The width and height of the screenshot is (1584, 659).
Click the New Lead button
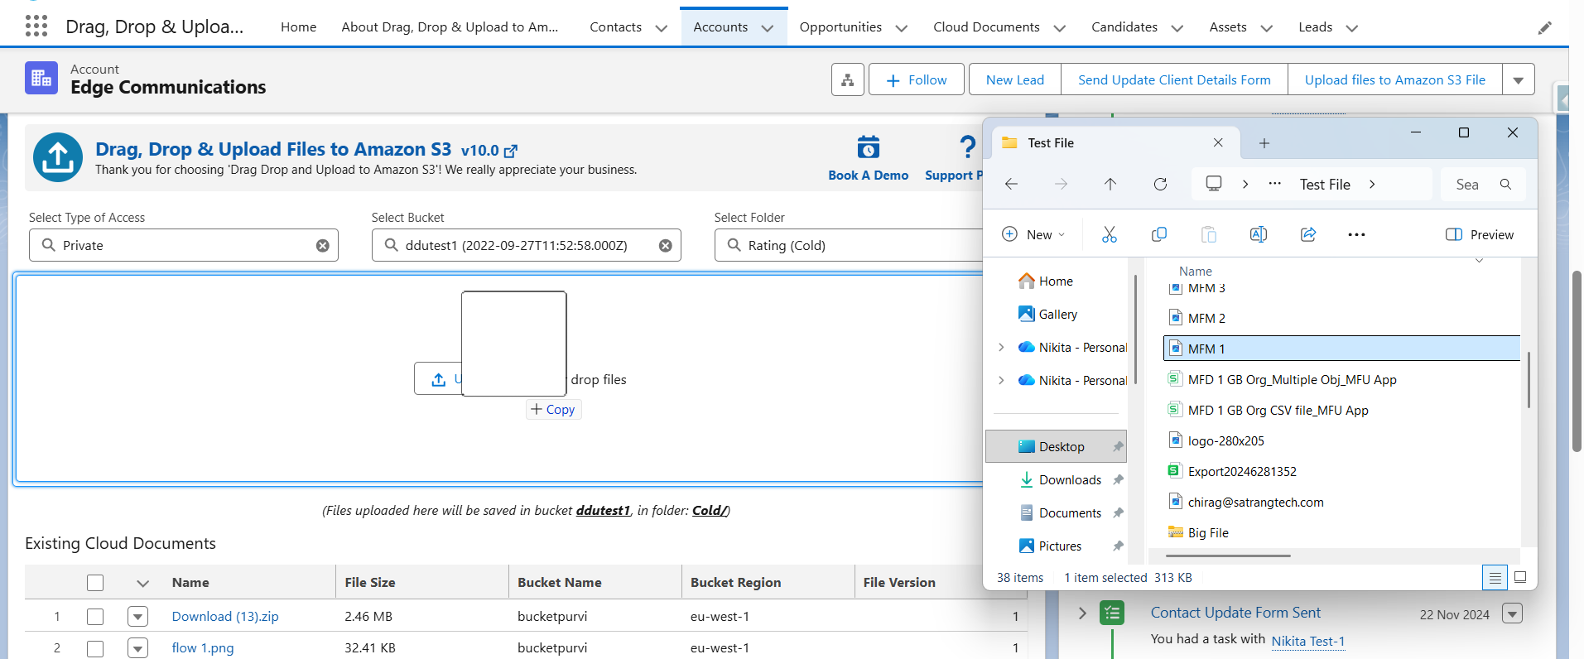point(1015,79)
